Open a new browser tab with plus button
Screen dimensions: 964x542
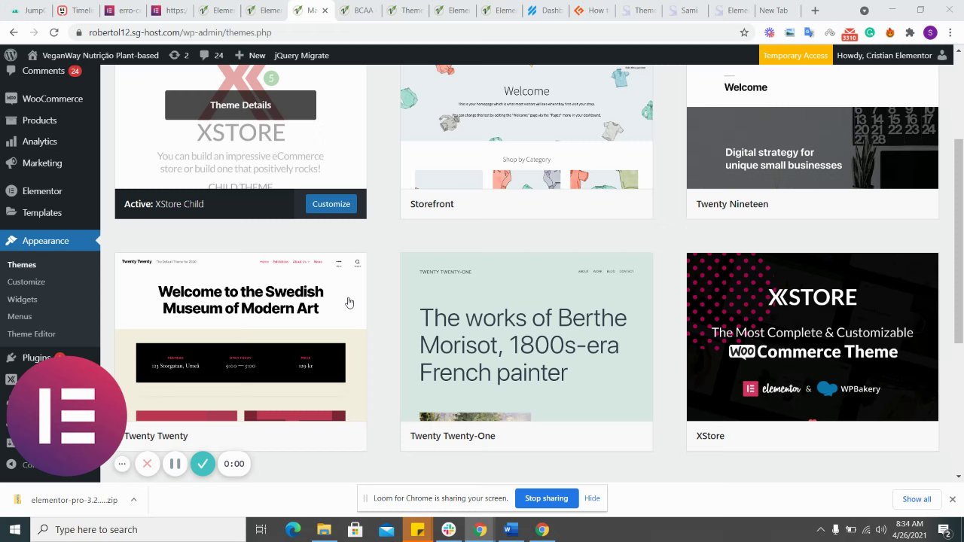click(815, 11)
